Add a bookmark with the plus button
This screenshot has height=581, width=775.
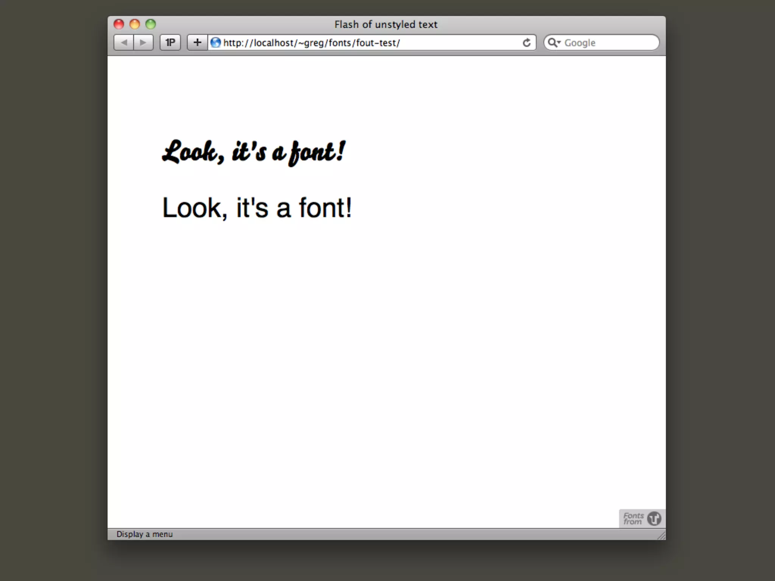coord(197,42)
